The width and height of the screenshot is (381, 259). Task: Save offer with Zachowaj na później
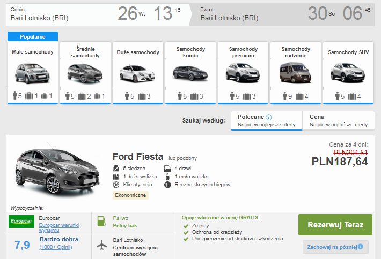click(x=335, y=247)
